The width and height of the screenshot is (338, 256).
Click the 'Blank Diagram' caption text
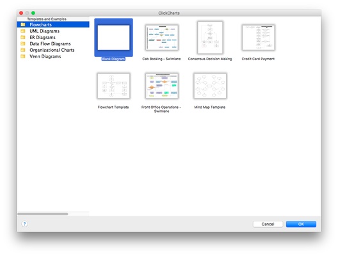click(x=113, y=59)
